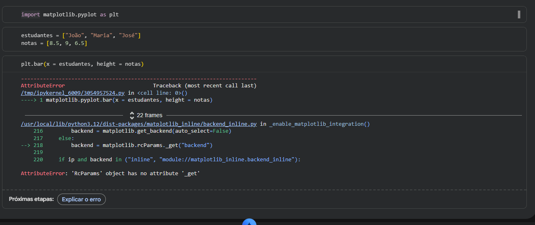
Task: Click "_enable_matplotlib_integration()" function name
Action: point(320,124)
